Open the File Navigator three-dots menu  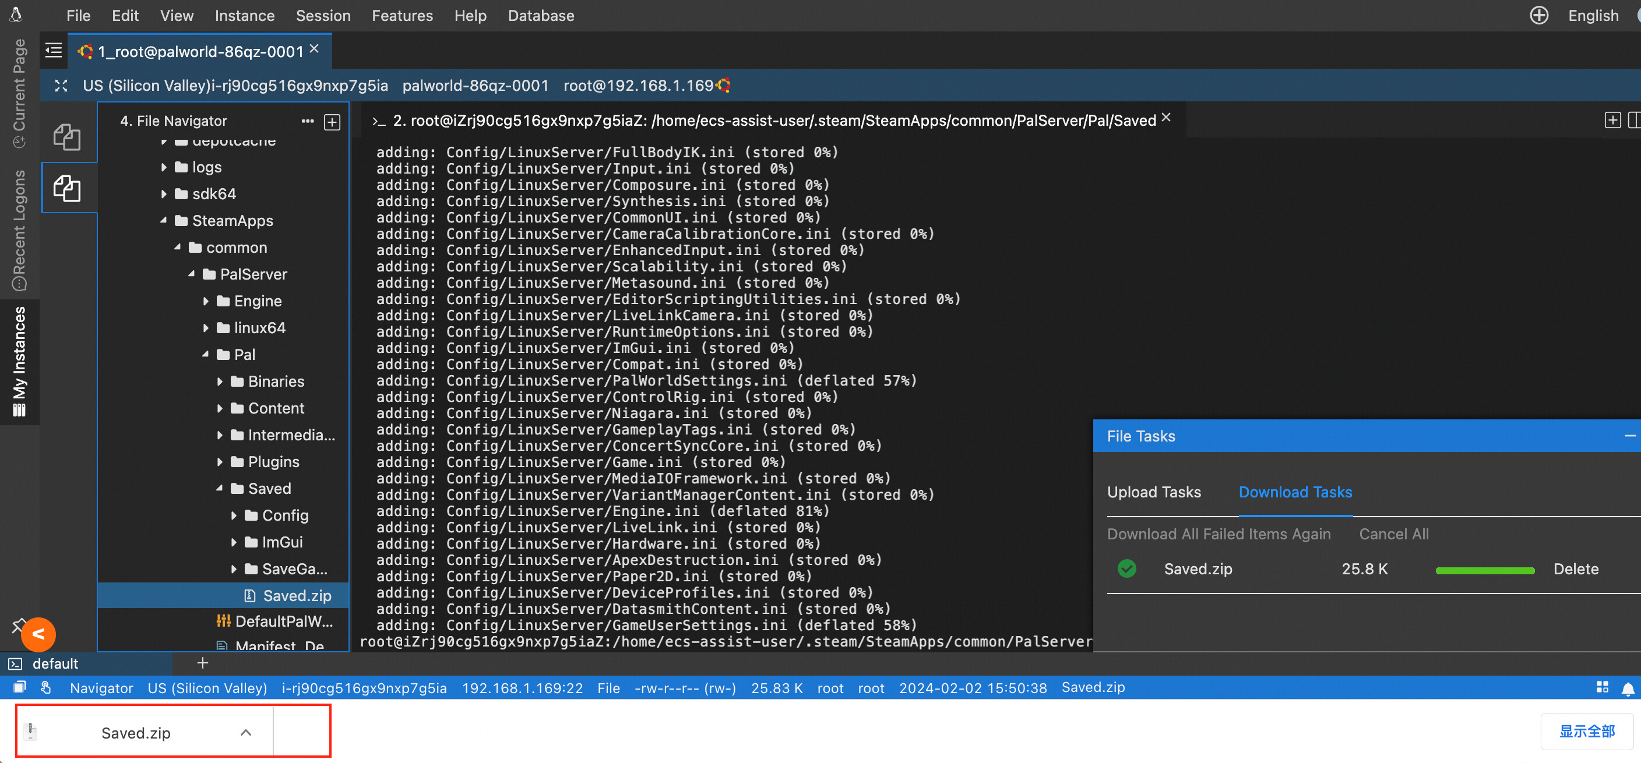coord(308,121)
